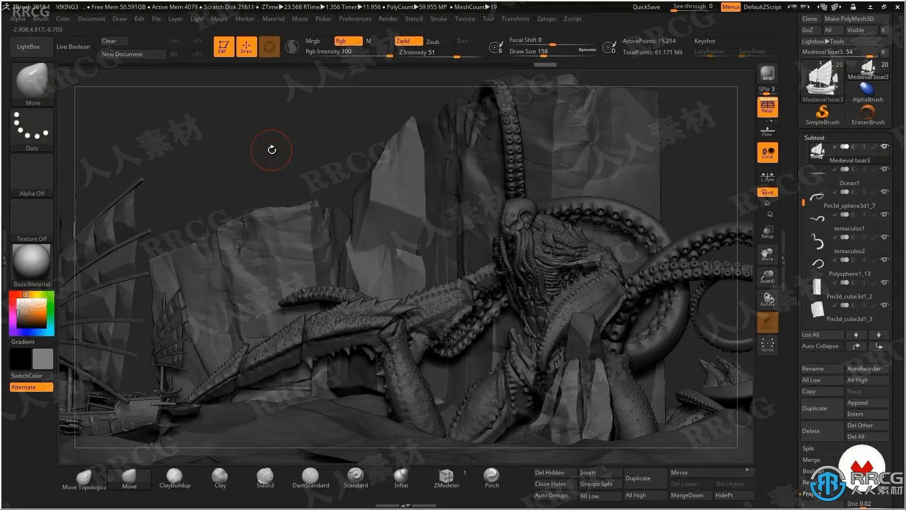The height and width of the screenshot is (510, 906).
Task: Pick the SimpleBrush tool
Action: click(x=822, y=115)
